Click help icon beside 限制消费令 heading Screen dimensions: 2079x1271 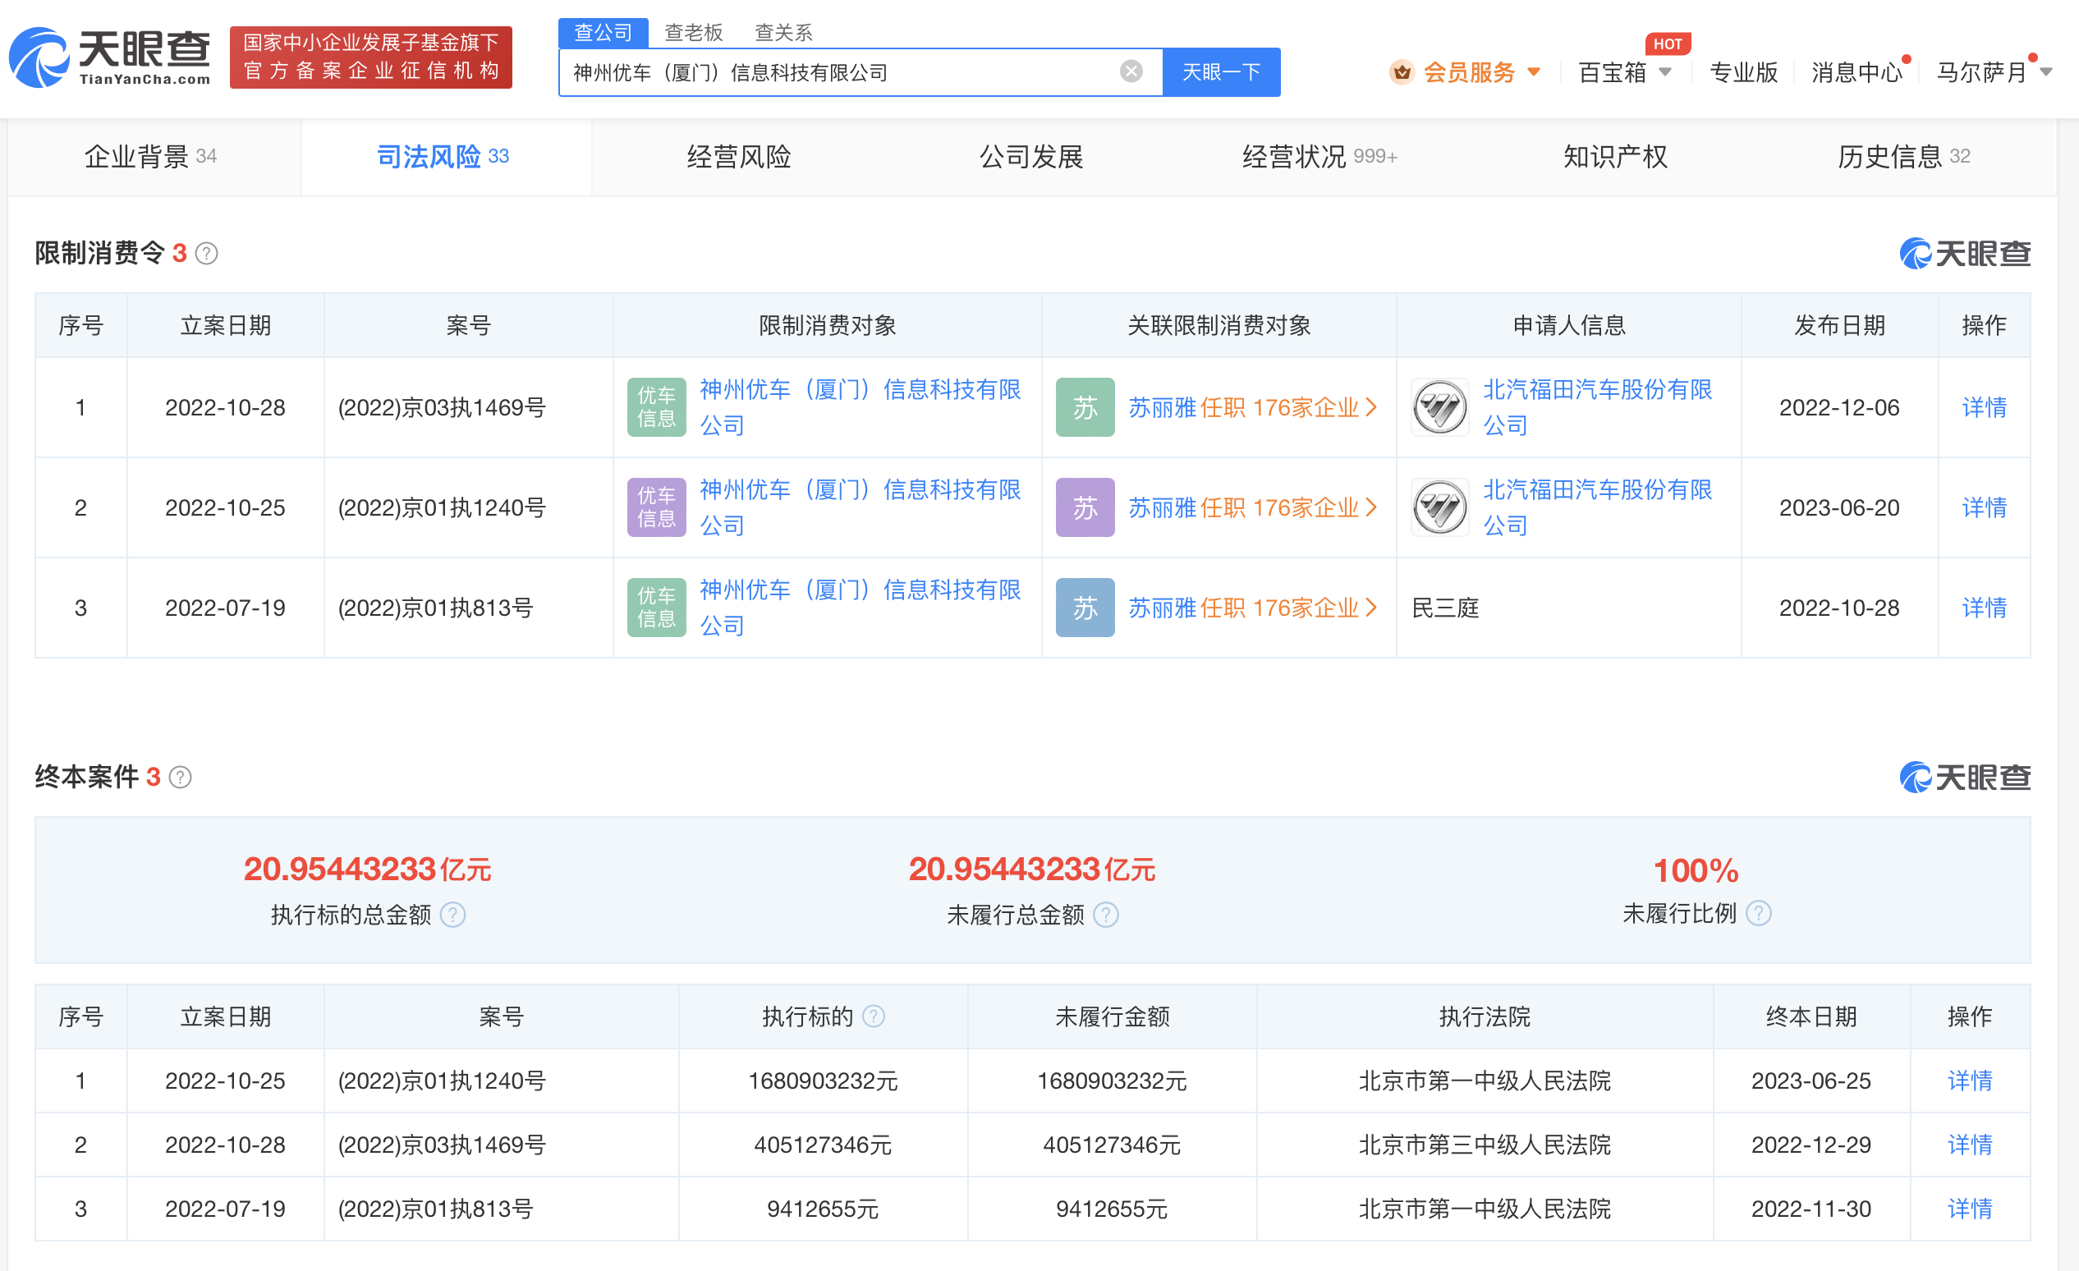coord(207,253)
